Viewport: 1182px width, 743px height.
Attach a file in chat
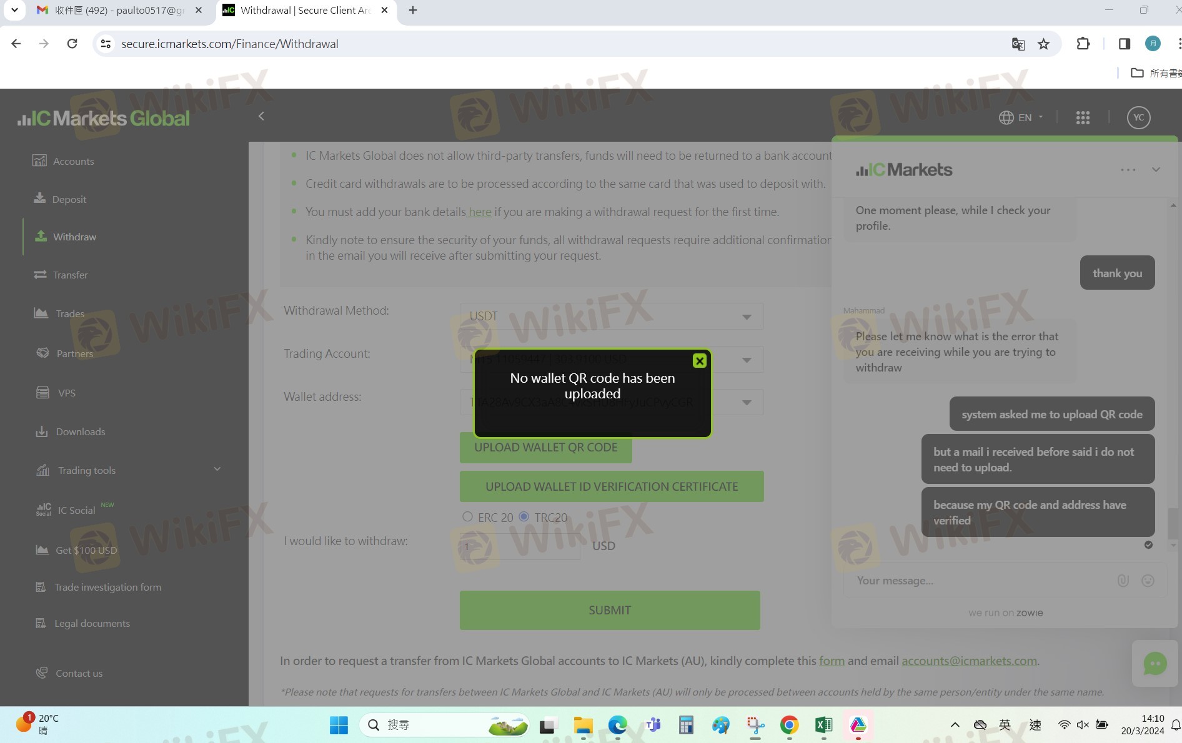pyautogui.click(x=1123, y=581)
